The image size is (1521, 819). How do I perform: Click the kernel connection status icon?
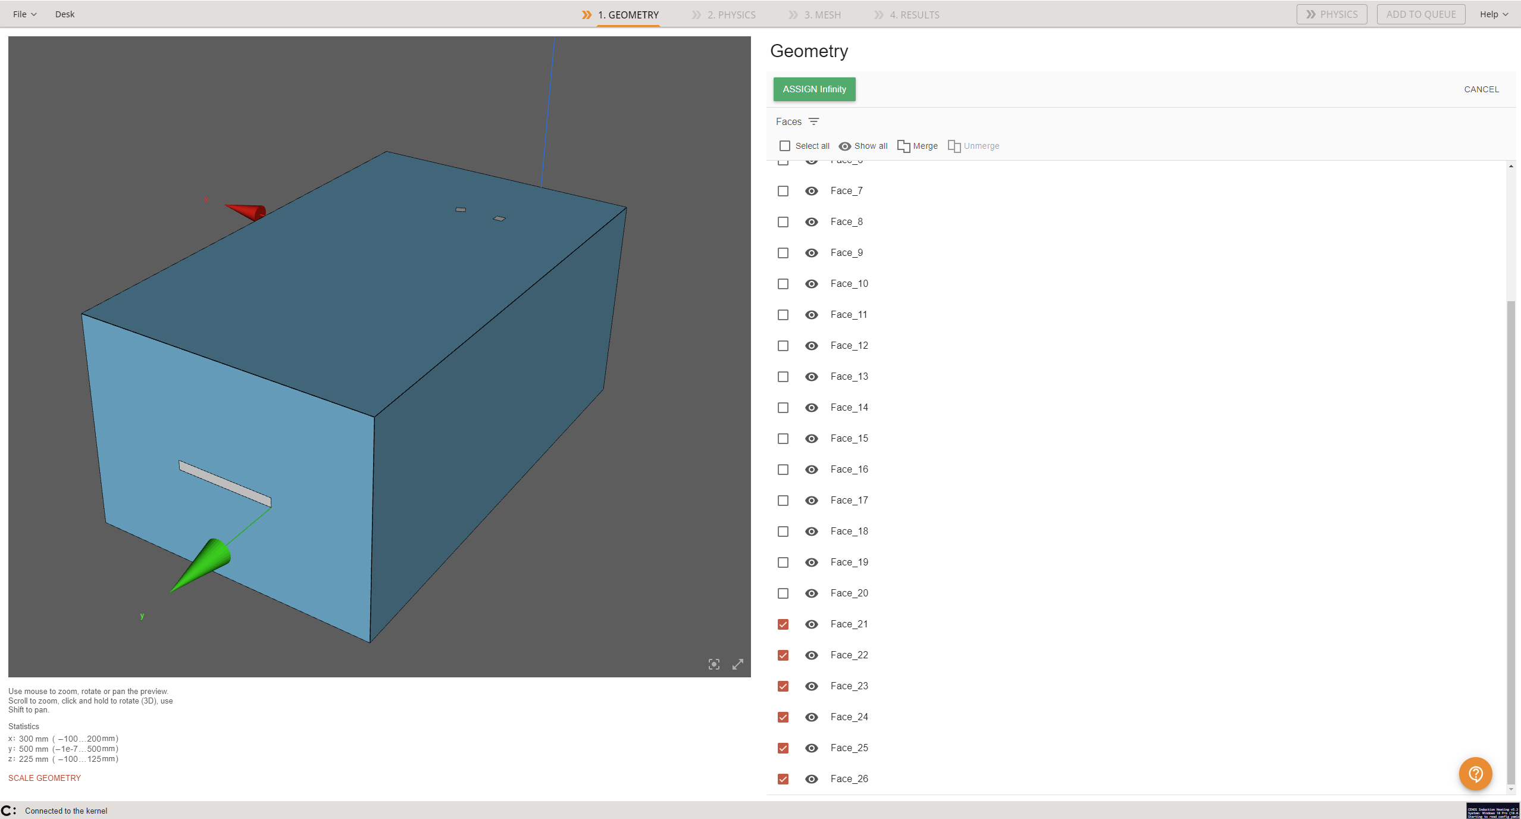click(x=8, y=811)
